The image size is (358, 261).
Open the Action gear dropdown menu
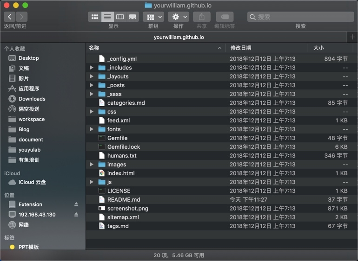[x=179, y=17]
